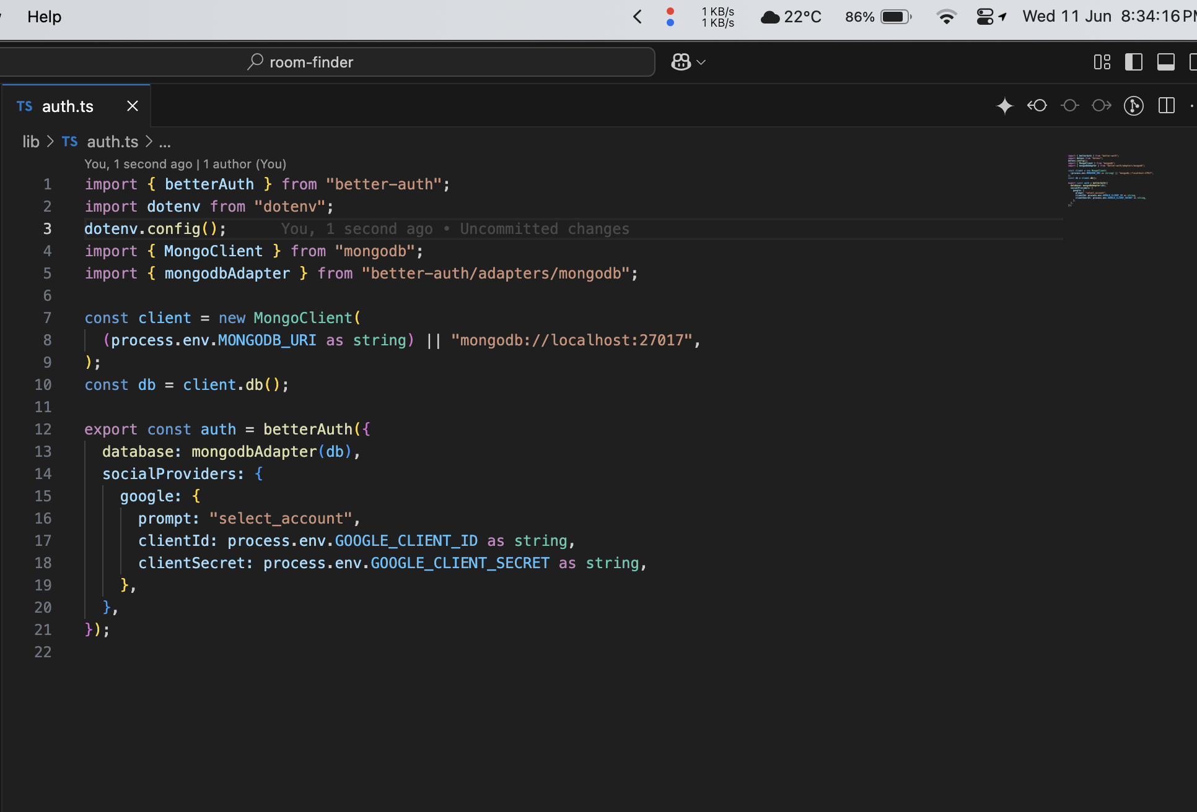
Task: Close the auth.ts tab
Action: click(x=133, y=106)
